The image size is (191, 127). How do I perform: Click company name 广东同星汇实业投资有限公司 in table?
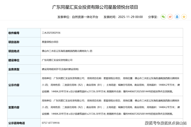click(x=57, y=60)
